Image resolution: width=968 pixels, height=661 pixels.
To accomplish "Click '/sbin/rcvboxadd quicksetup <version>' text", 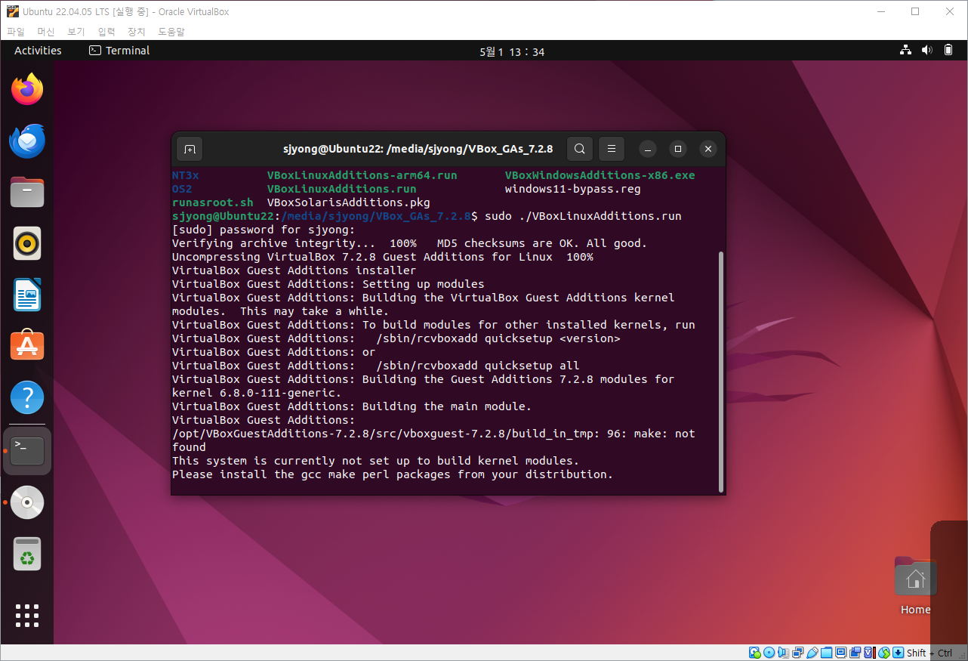I will (x=498, y=338).
